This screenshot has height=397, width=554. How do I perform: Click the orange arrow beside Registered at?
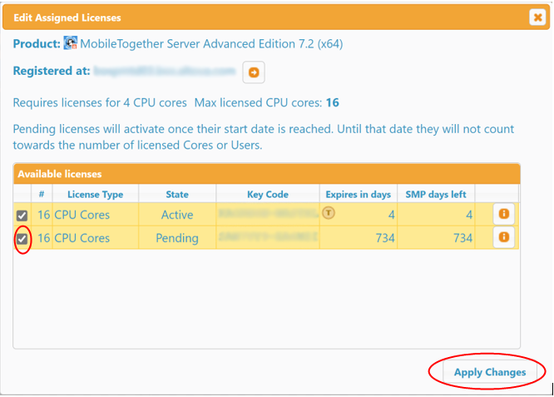254,72
